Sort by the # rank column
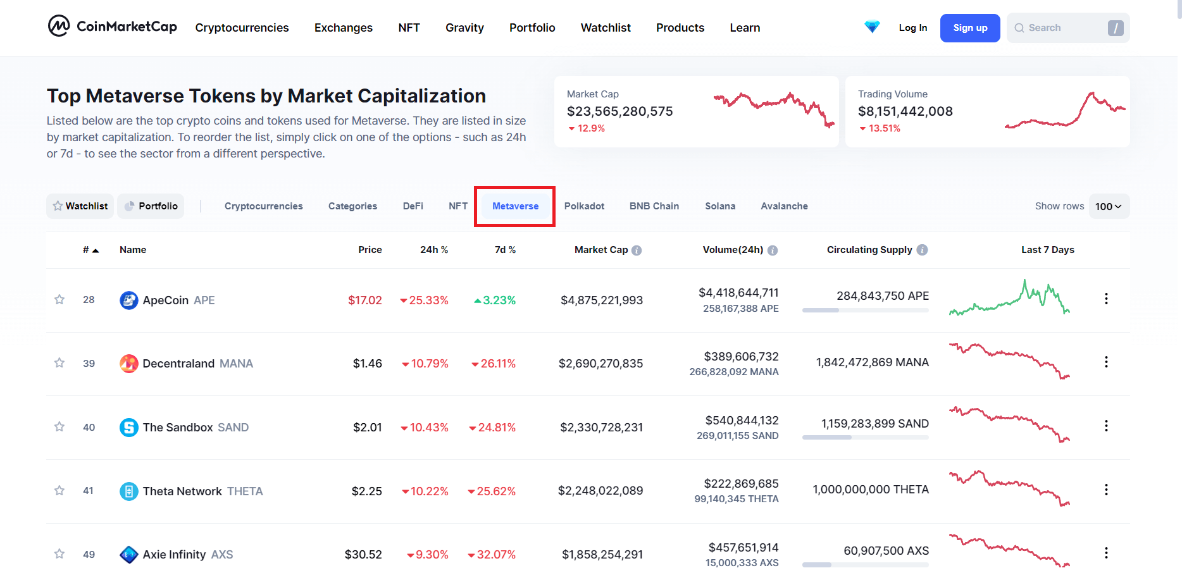The width and height of the screenshot is (1182, 568). pyautogui.click(x=91, y=250)
